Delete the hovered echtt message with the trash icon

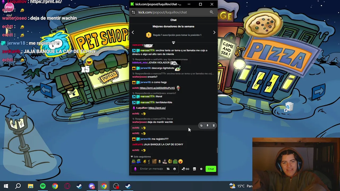point(214,126)
